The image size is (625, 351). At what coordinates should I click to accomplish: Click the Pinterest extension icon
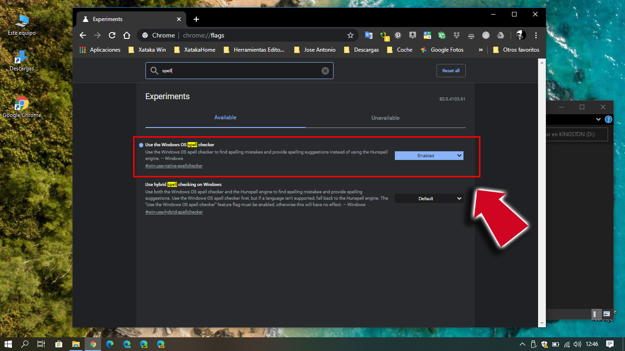click(398, 35)
